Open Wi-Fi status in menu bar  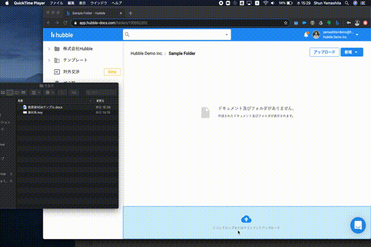[x=265, y=3]
